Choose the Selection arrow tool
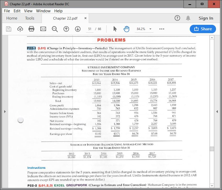The height and width of the screenshot is (190, 222). 115,29
